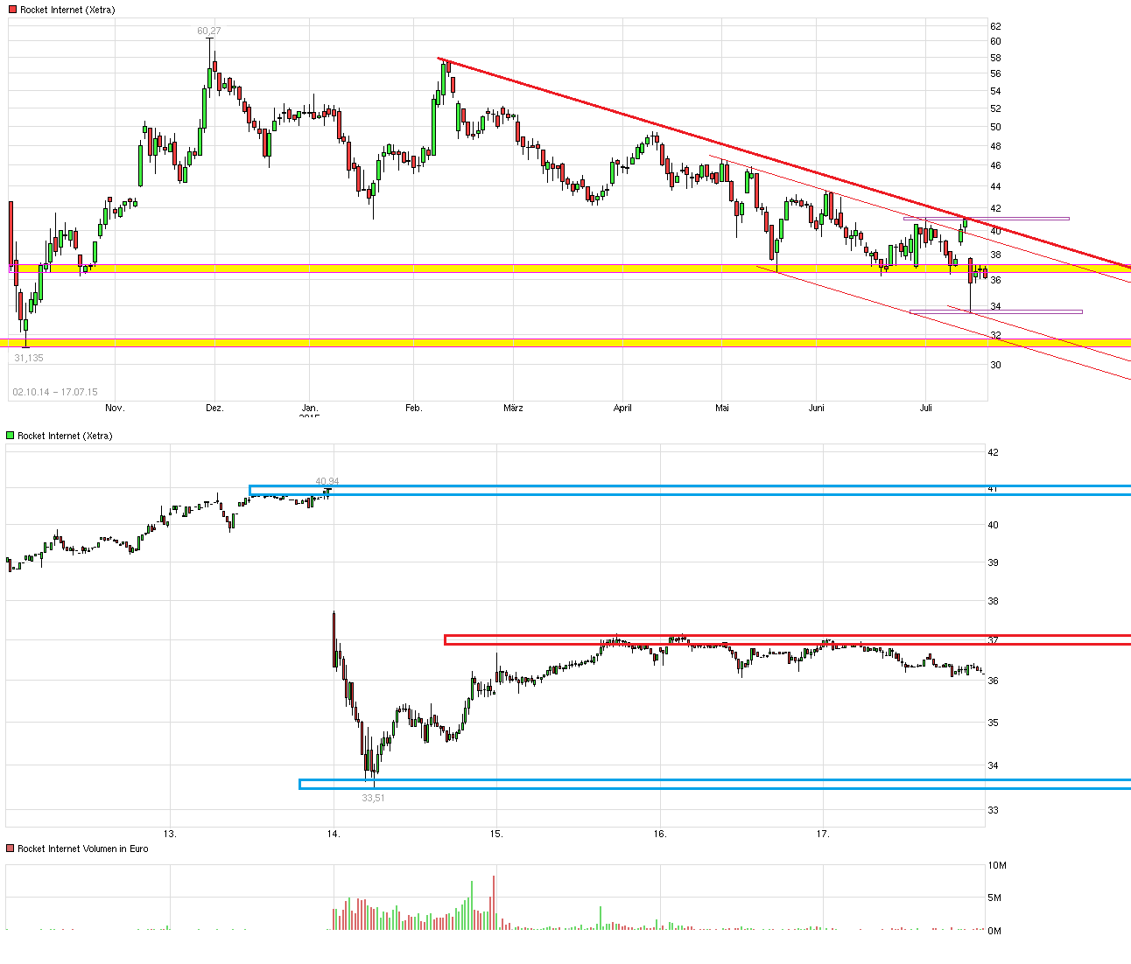The width and height of the screenshot is (1131, 964).
Task: Click the '62' price axis value
Action: (x=995, y=26)
